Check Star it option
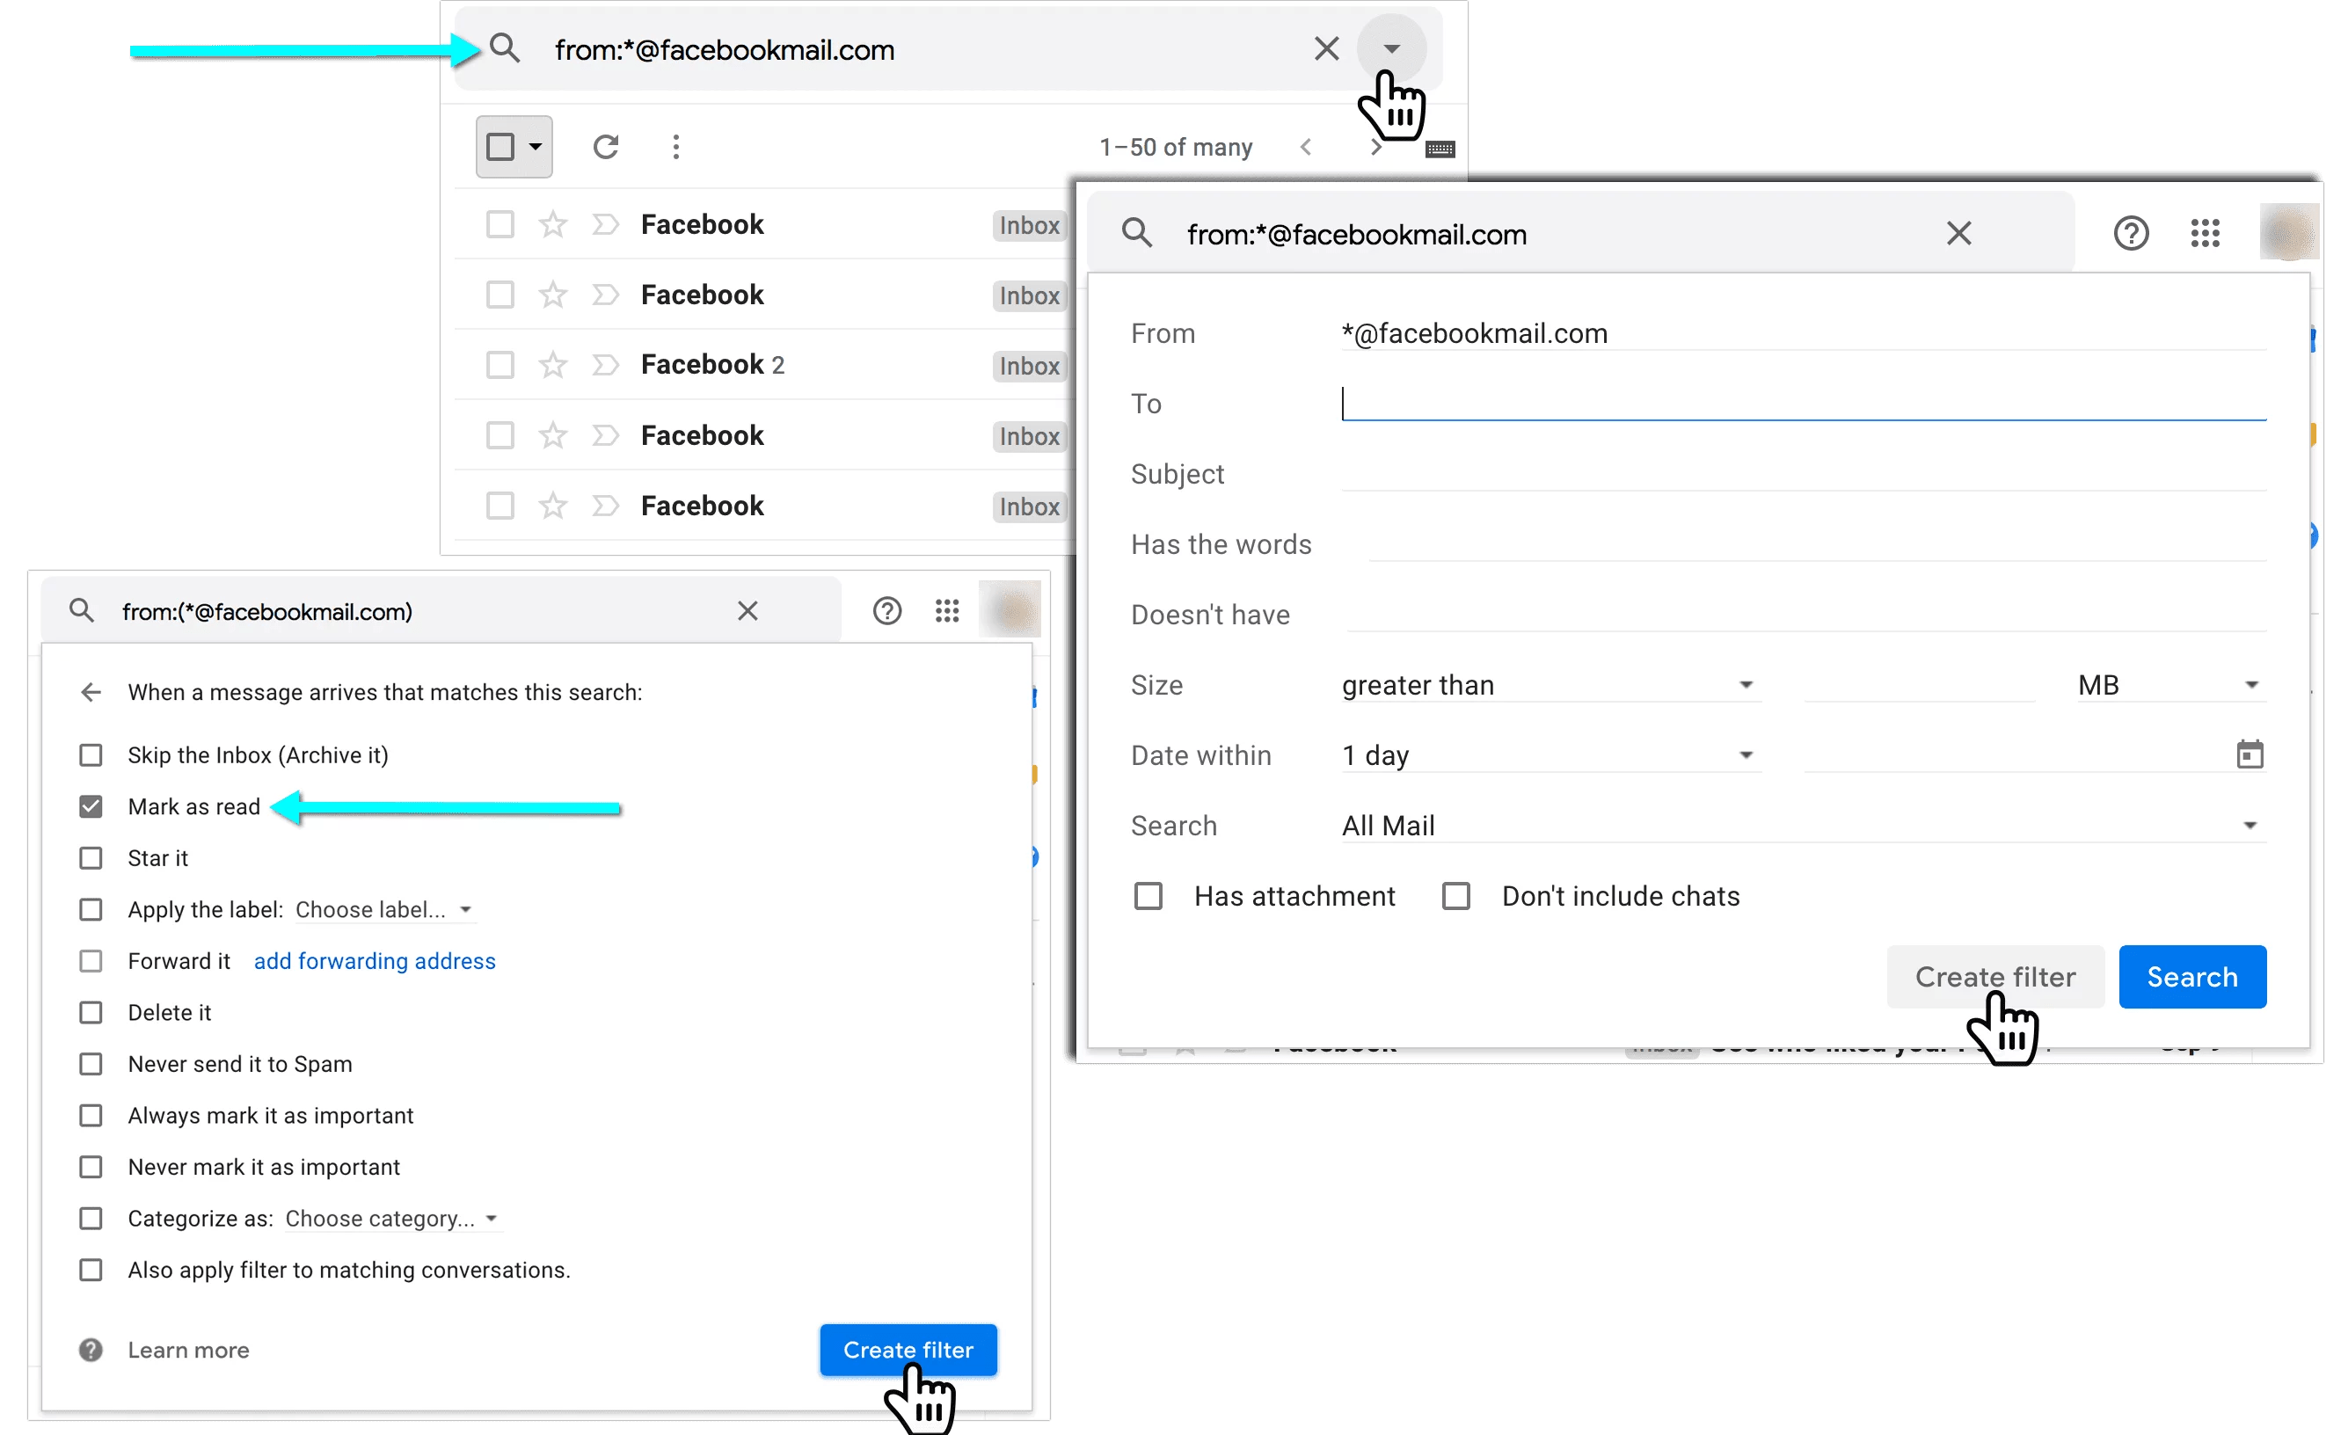This screenshot has height=1435, width=2348. (91, 858)
